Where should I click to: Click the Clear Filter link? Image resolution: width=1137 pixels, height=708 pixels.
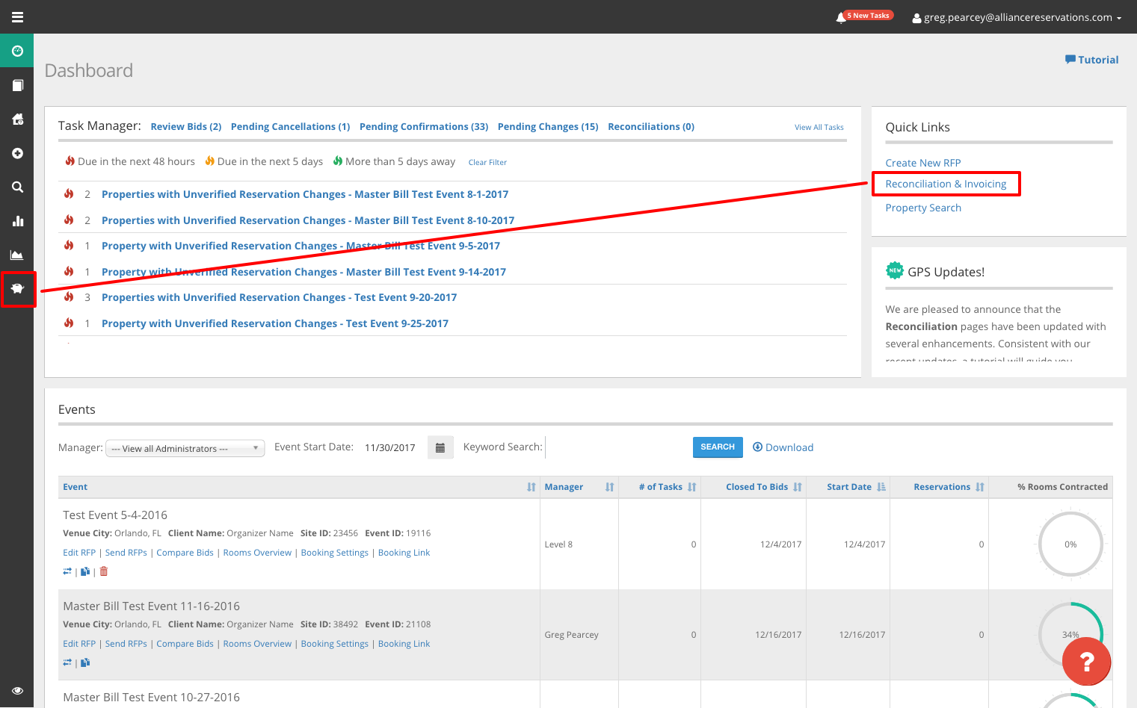487,162
